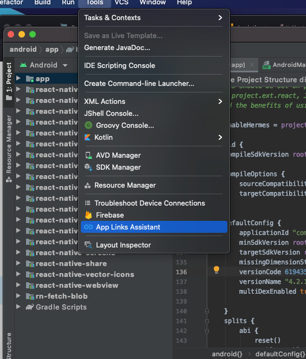The height and width of the screenshot is (359, 306).
Task: Expand the react-native-vector-icons node
Action: click(x=18, y=274)
